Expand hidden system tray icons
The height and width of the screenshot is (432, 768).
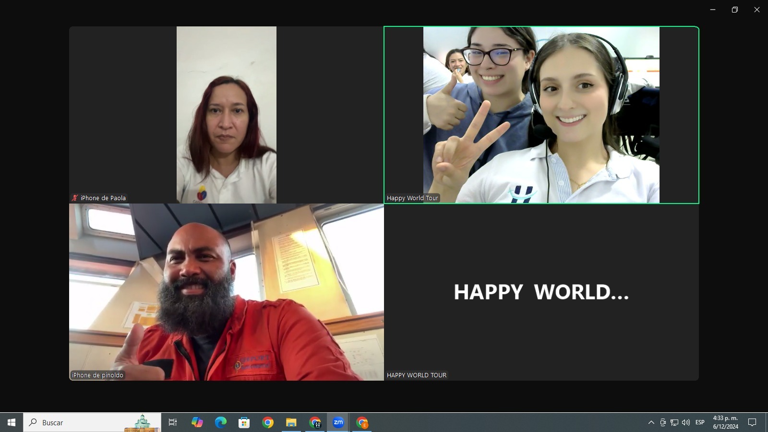click(x=651, y=422)
